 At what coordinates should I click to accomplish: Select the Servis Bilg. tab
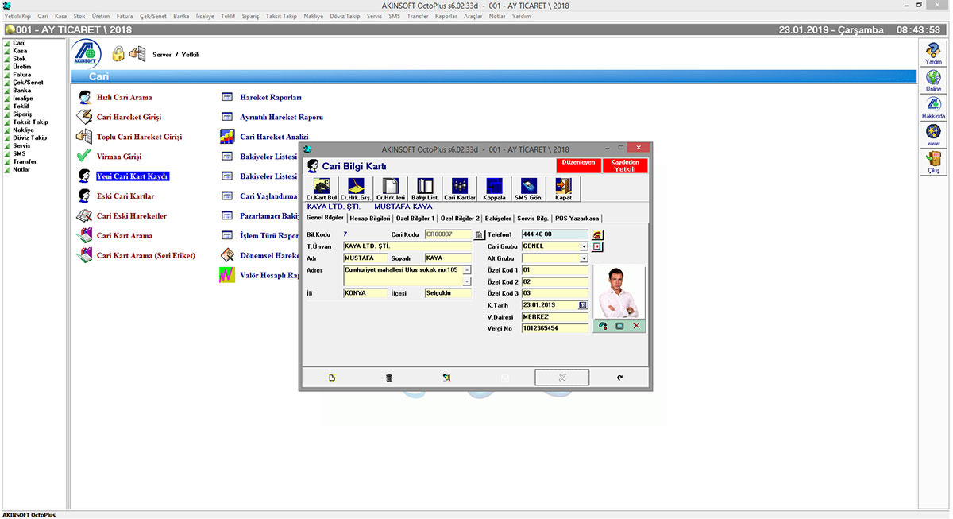(533, 218)
